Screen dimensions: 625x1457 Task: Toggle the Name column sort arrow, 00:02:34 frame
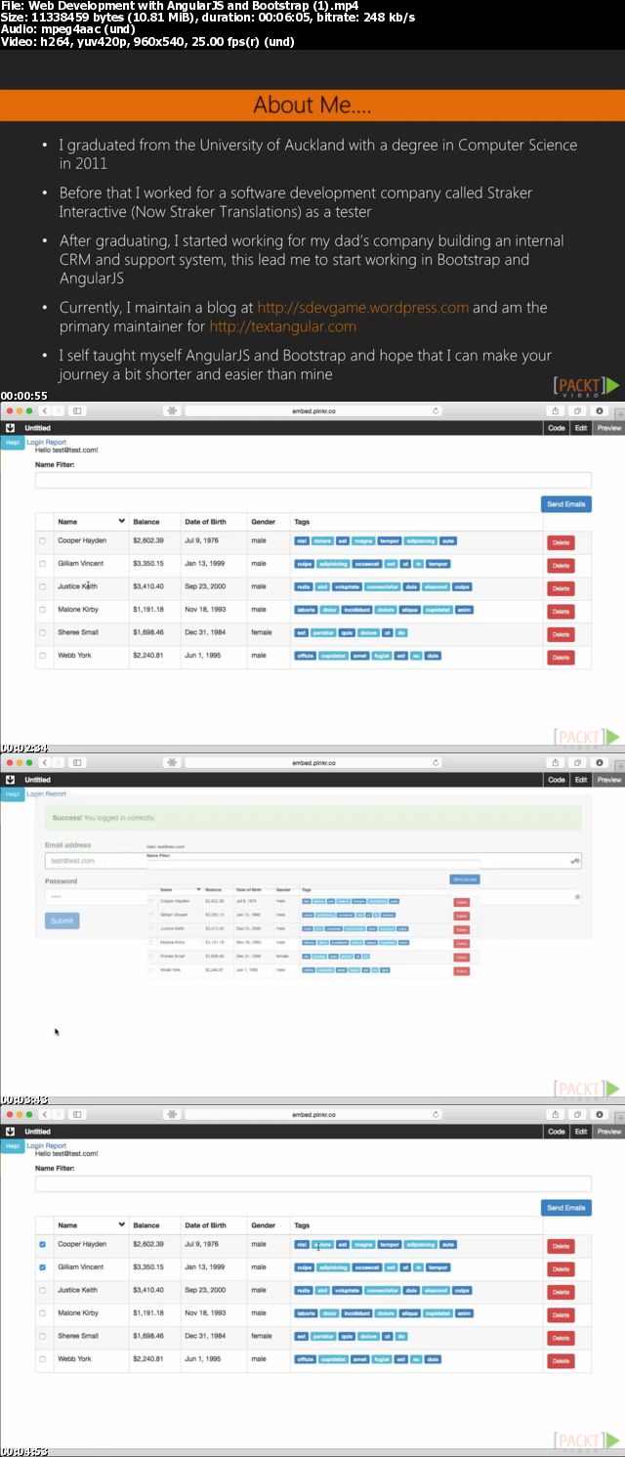[x=122, y=522]
